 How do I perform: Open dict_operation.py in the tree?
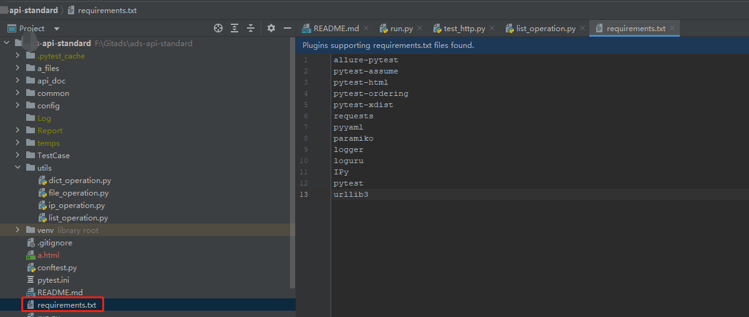click(x=80, y=181)
